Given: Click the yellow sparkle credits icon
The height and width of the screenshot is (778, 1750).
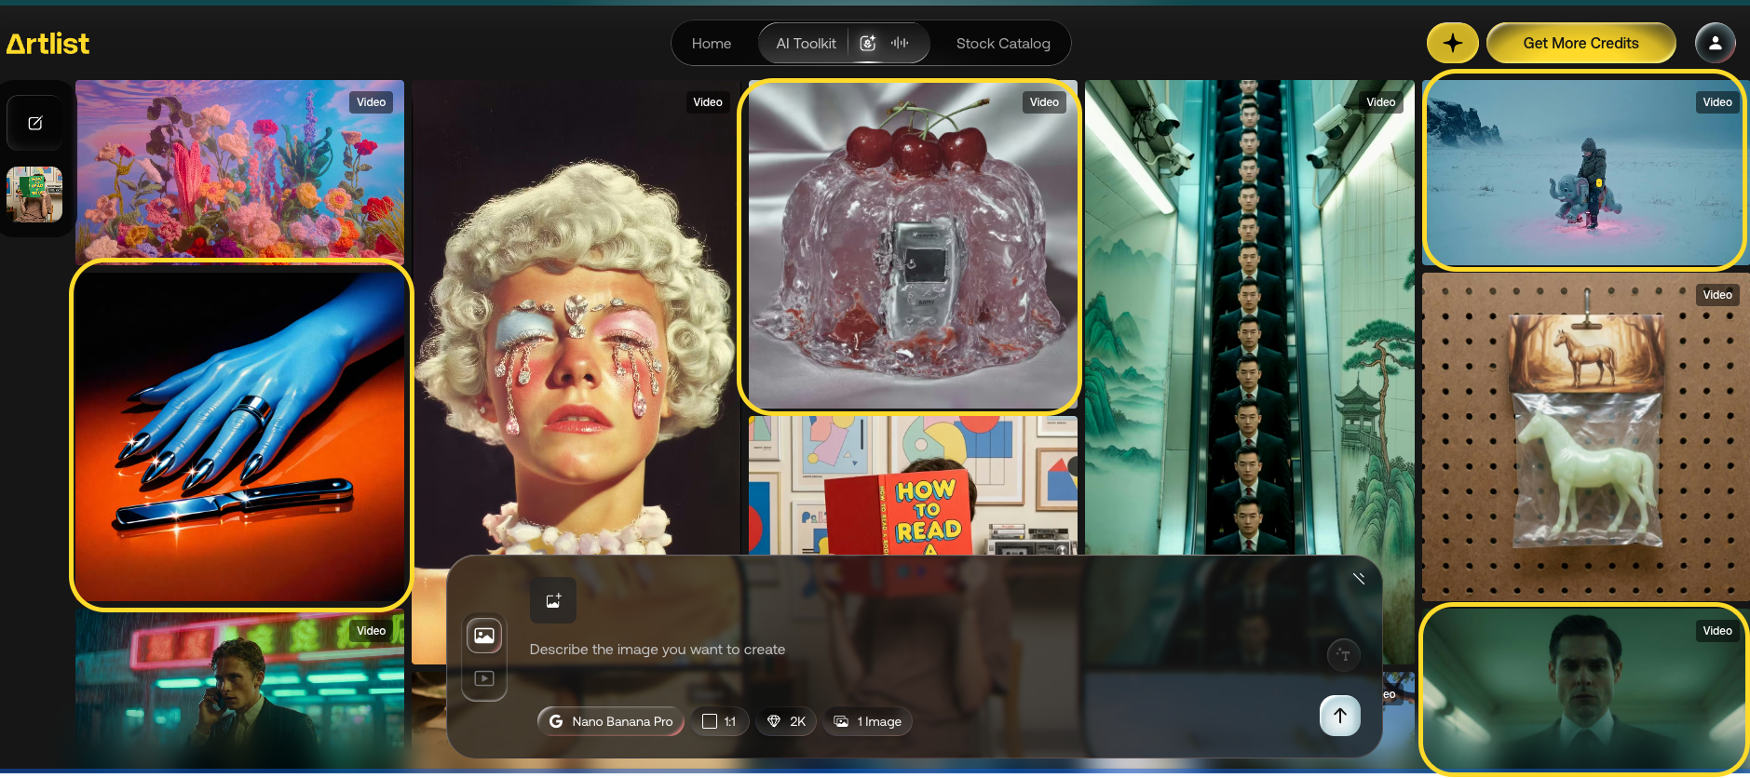Looking at the screenshot, I should point(1452,43).
